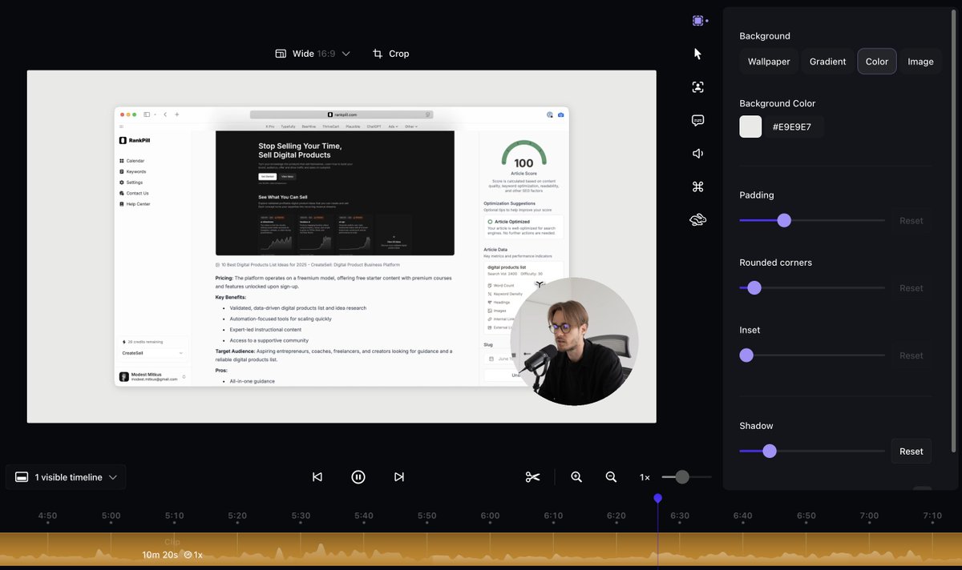The width and height of the screenshot is (962, 570).
Task: Jump to 5:30 on the timeline ruler
Action: (301, 516)
